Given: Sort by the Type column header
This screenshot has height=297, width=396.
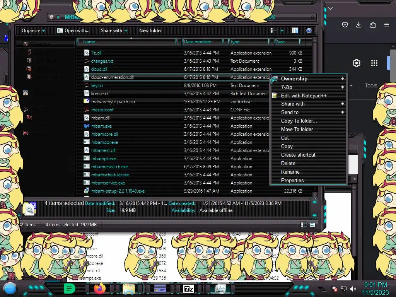Looking at the screenshot, I should (249, 42).
